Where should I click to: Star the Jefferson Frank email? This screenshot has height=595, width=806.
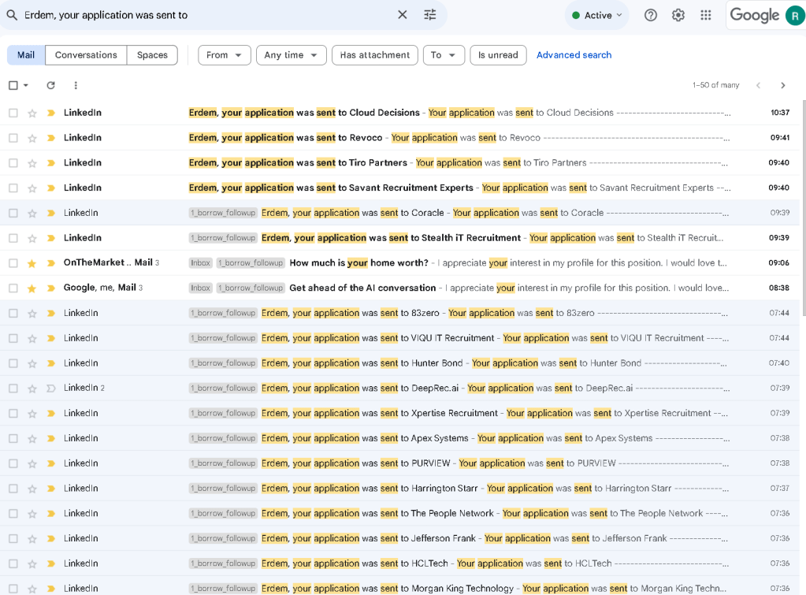point(32,539)
